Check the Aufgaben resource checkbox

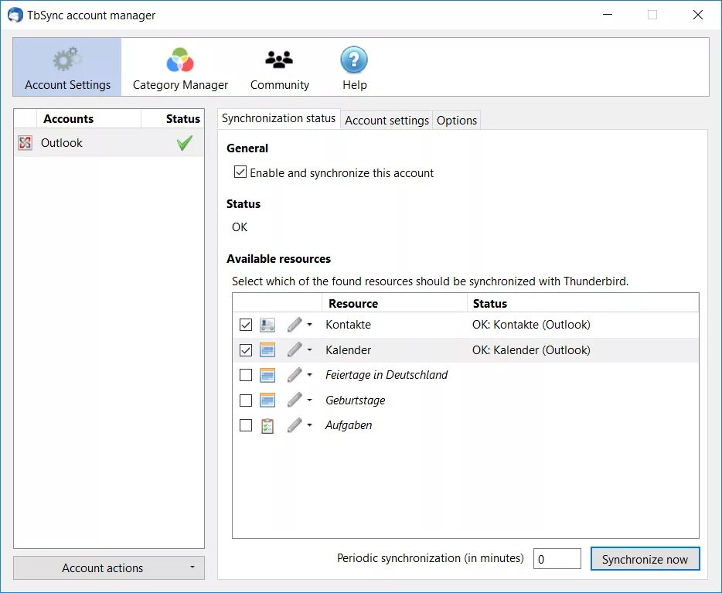(x=246, y=425)
